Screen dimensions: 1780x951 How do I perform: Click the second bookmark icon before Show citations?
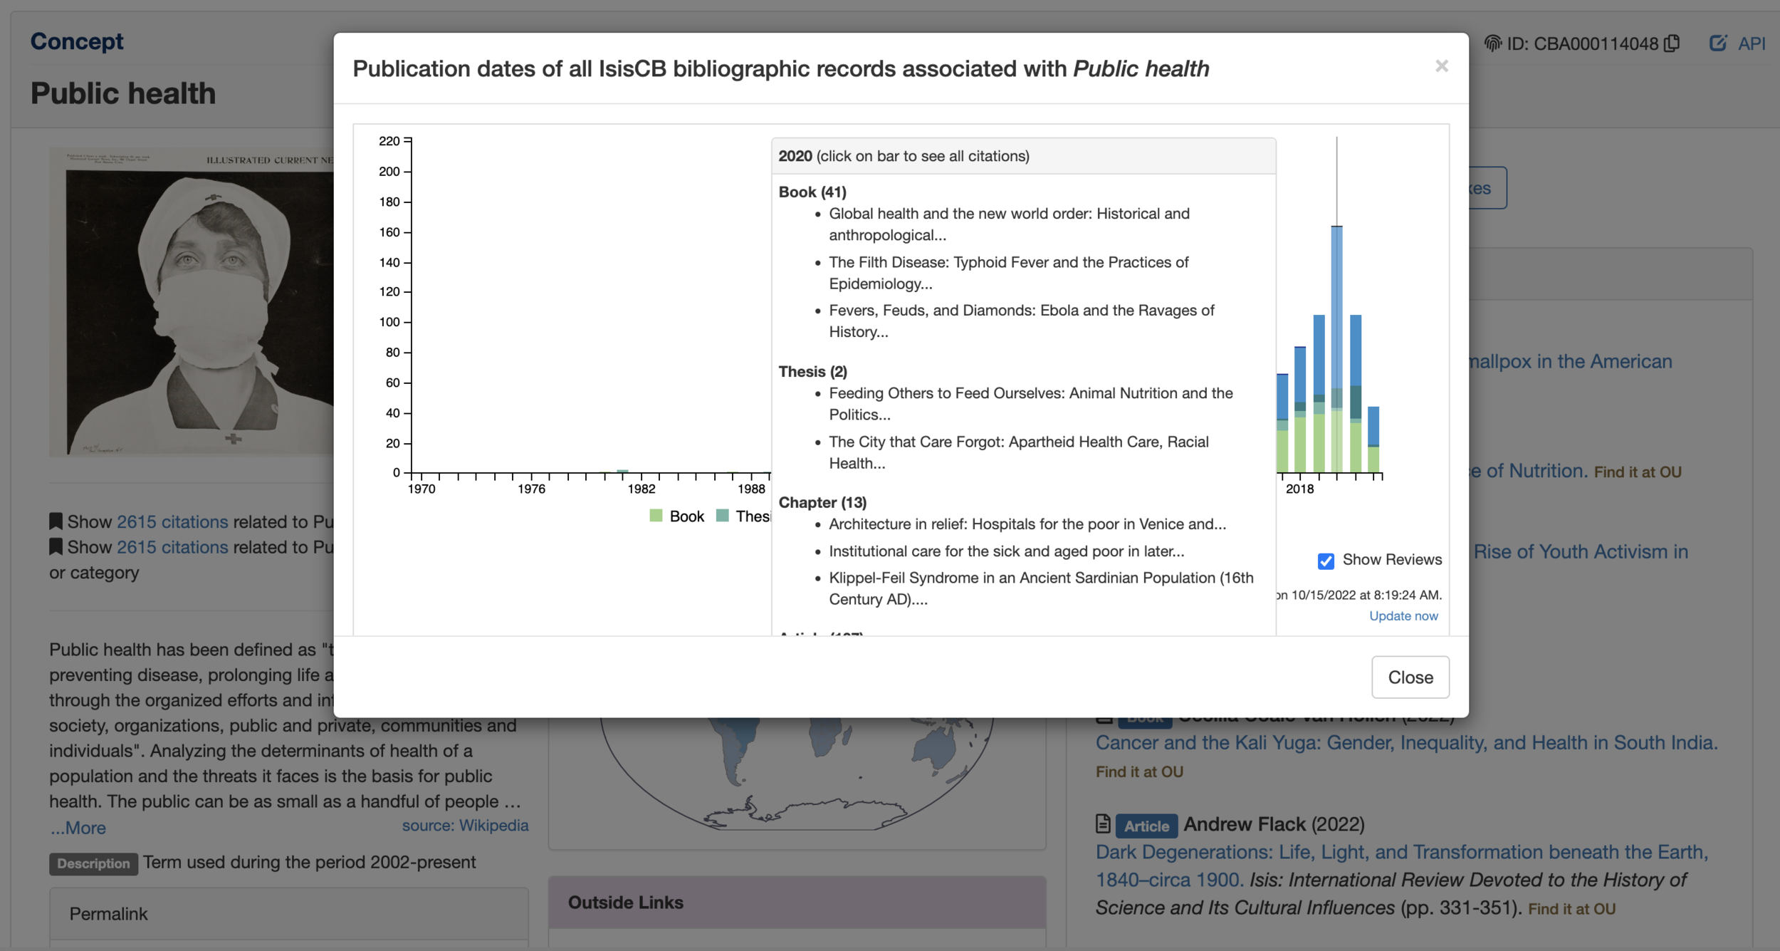tap(56, 547)
